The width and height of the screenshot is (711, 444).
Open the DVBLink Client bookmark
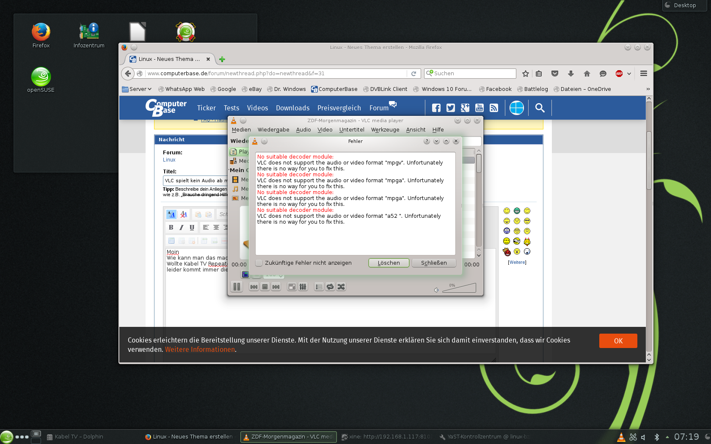click(385, 89)
